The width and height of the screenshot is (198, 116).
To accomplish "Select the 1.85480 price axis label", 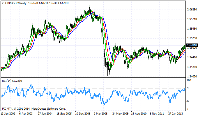I will pyautogui.click(x=192, y=28).
